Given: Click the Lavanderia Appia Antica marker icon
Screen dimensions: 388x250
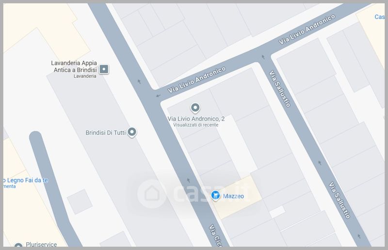Looking at the screenshot, I should pos(104,69).
